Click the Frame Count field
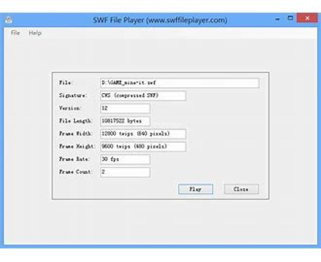 point(125,172)
